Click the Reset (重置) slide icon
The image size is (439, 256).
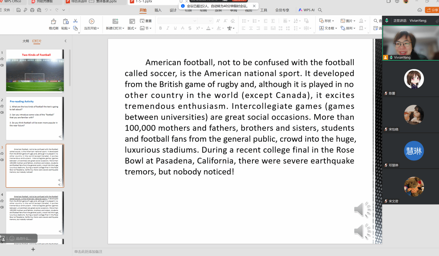[146, 21]
